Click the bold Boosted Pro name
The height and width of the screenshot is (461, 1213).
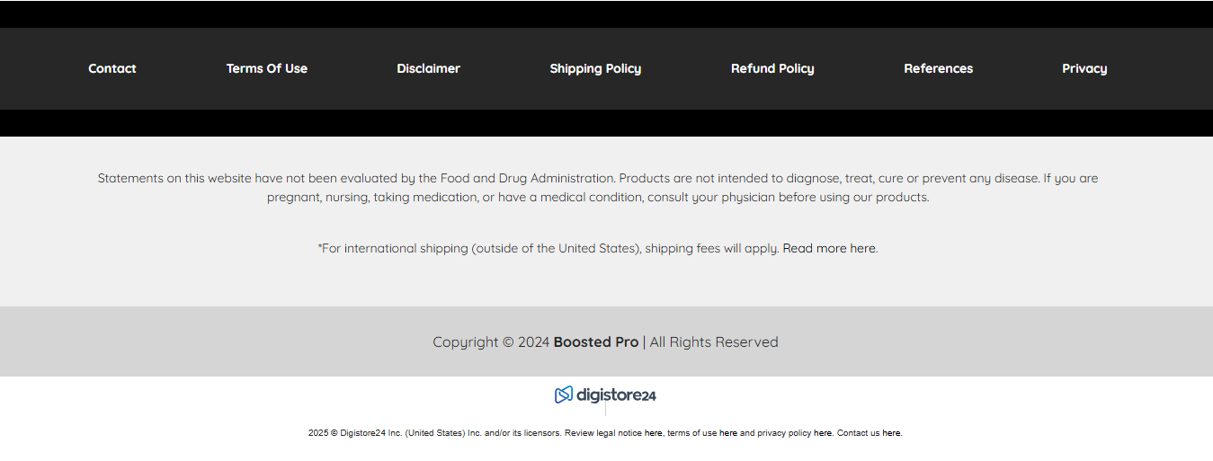pyautogui.click(x=596, y=341)
